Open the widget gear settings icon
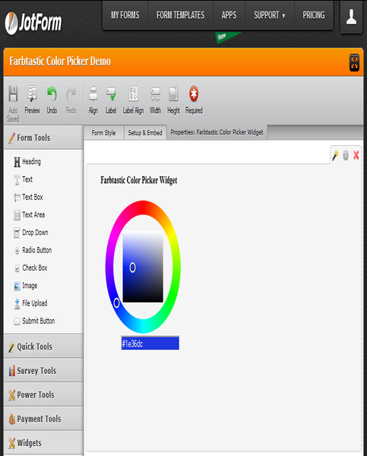 [346, 155]
